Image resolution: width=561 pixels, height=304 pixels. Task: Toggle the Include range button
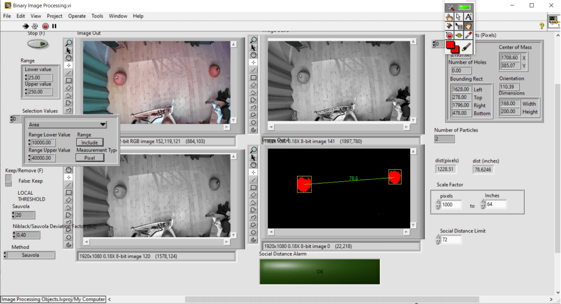(x=89, y=143)
